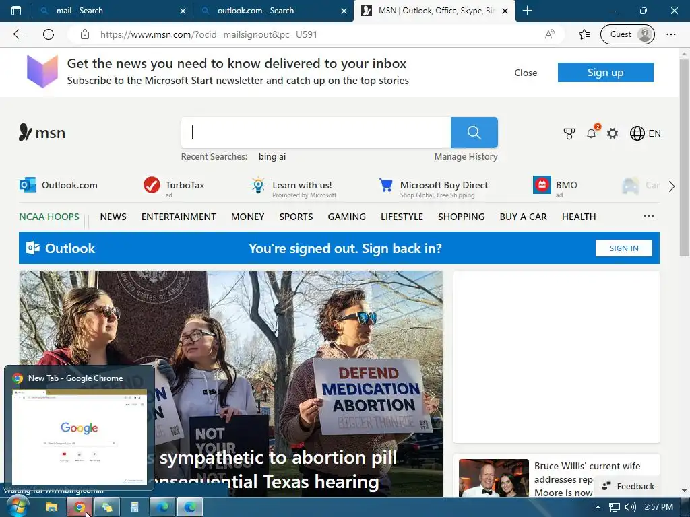This screenshot has width=690, height=517.
Task: Open Outlook.com shortcut
Action: click(59, 185)
